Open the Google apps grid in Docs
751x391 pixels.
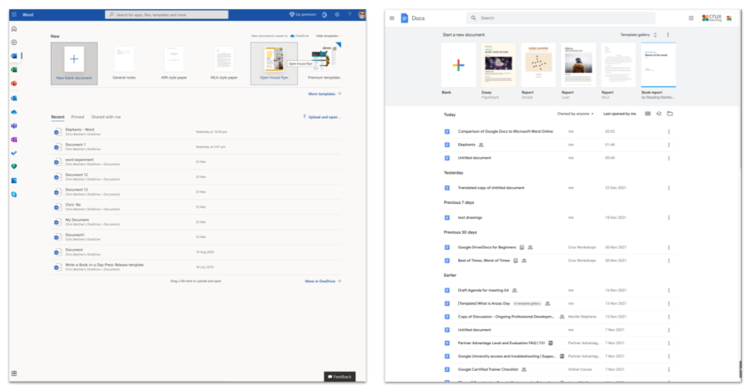[691, 18]
